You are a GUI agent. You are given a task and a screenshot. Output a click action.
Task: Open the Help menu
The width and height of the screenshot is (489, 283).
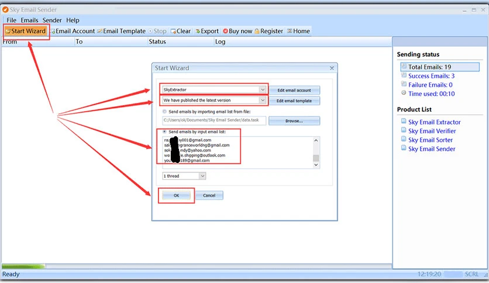[73, 20]
